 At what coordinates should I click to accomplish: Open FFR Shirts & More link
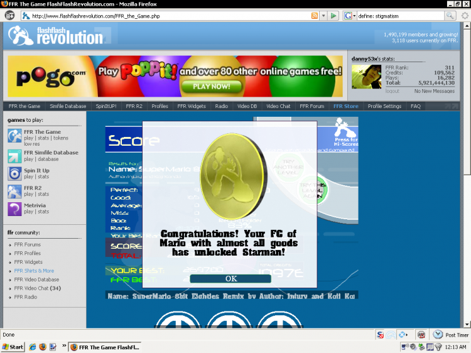pyautogui.click(x=34, y=271)
